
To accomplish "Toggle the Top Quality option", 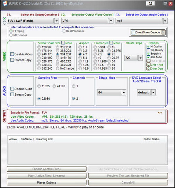I will pyautogui.click(x=148, y=50).
